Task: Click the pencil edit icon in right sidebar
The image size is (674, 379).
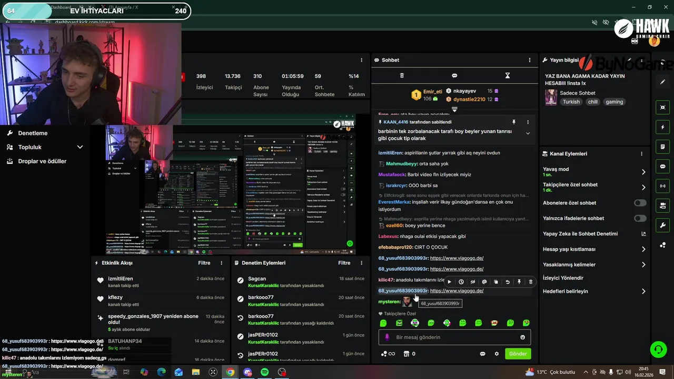Action: pyautogui.click(x=663, y=82)
